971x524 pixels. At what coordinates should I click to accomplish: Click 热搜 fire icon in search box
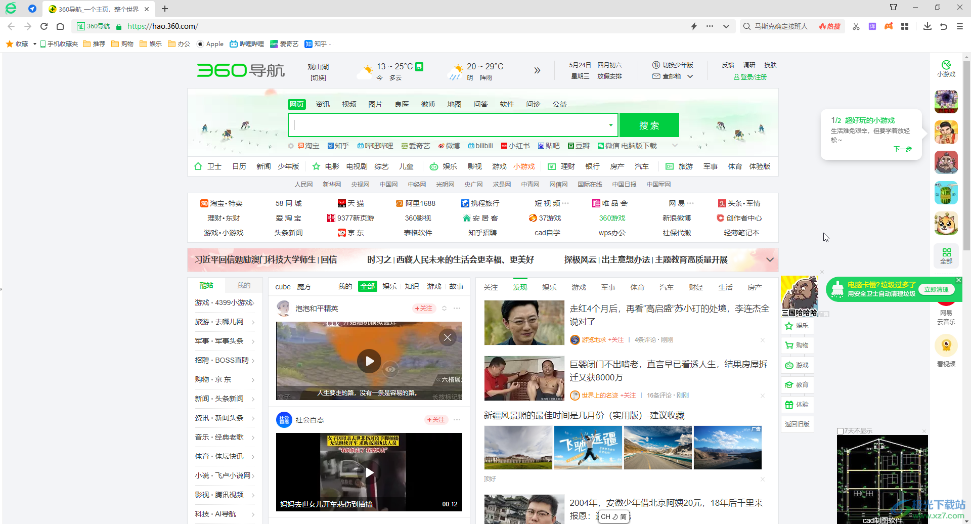click(829, 26)
